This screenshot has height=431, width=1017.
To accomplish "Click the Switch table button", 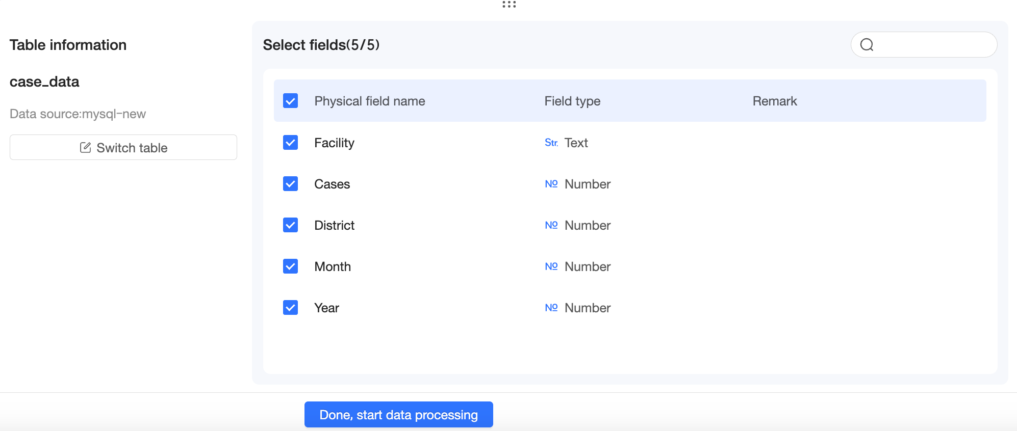I will tap(123, 147).
